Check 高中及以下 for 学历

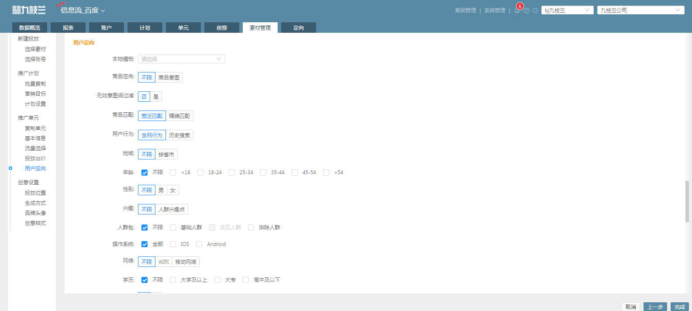[x=246, y=280]
